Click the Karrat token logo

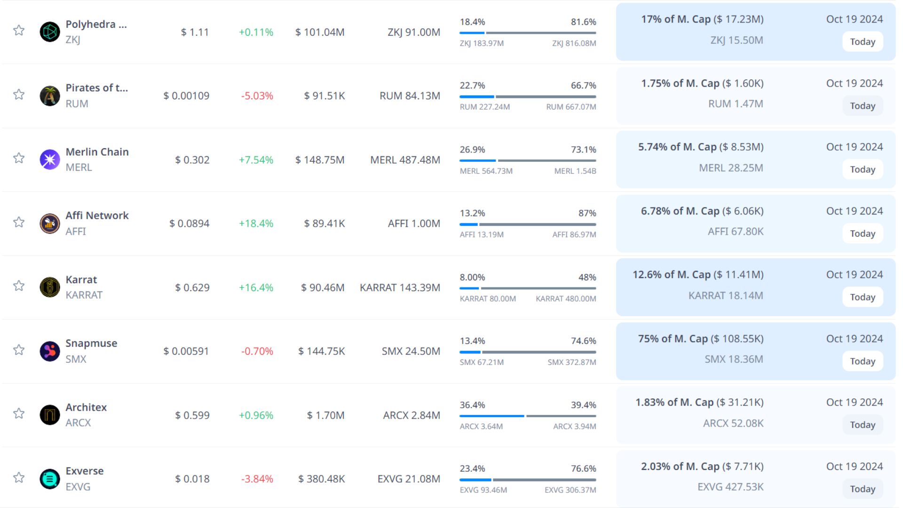click(x=50, y=287)
